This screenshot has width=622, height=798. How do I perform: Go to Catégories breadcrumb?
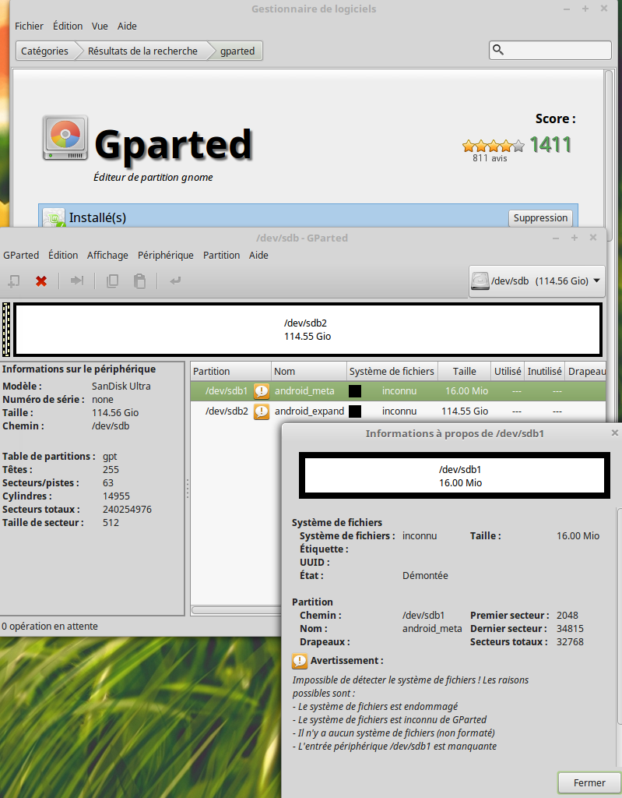(x=44, y=51)
